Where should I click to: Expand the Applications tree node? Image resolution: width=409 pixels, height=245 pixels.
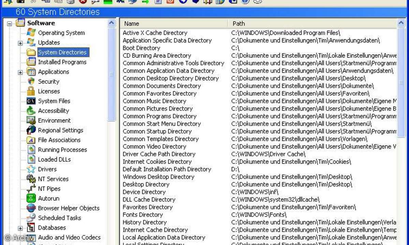pos(20,72)
